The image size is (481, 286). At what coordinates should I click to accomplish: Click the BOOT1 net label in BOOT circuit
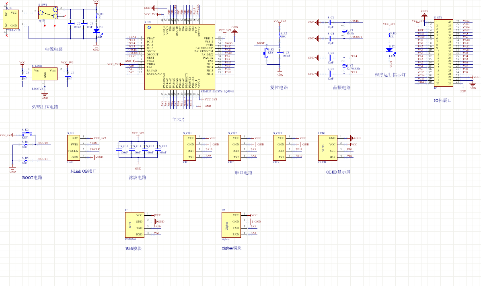[43, 159]
